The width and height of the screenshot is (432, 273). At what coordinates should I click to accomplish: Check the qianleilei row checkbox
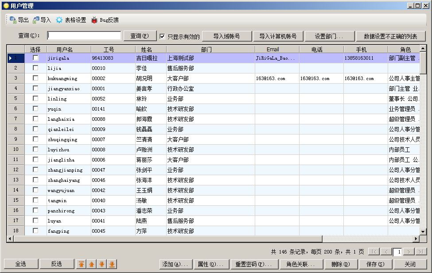click(35, 129)
